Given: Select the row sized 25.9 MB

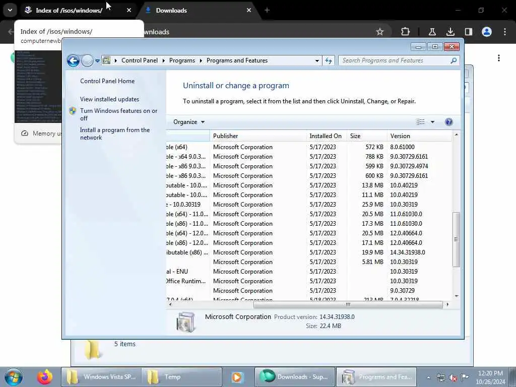Looking at the screenshot, I should point(309,205).
